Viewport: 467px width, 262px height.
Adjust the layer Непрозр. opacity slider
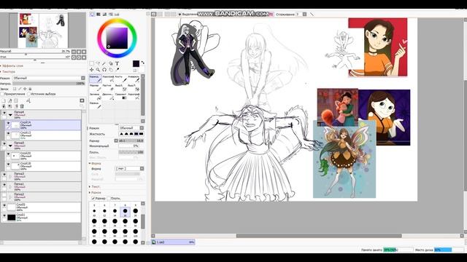[49, 84]
